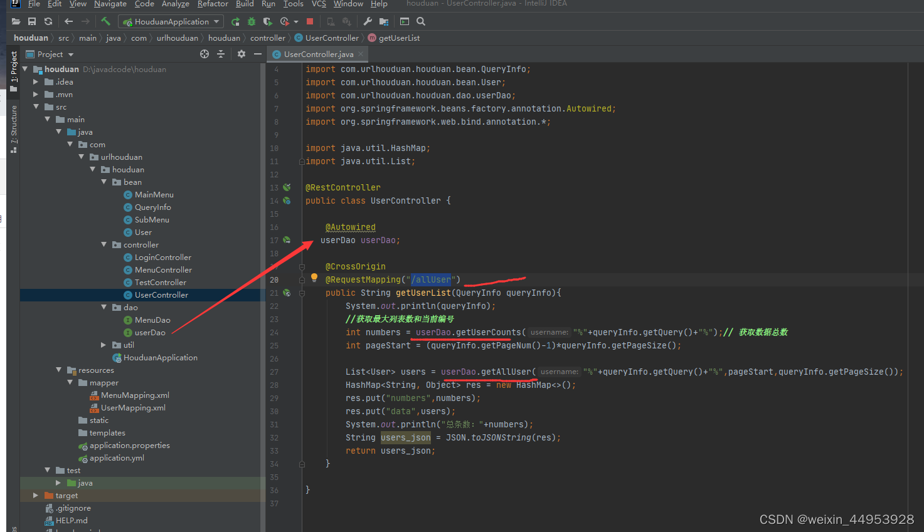Collapse the bean package arrow
The image size is (924, 532).
coord(104,182)
